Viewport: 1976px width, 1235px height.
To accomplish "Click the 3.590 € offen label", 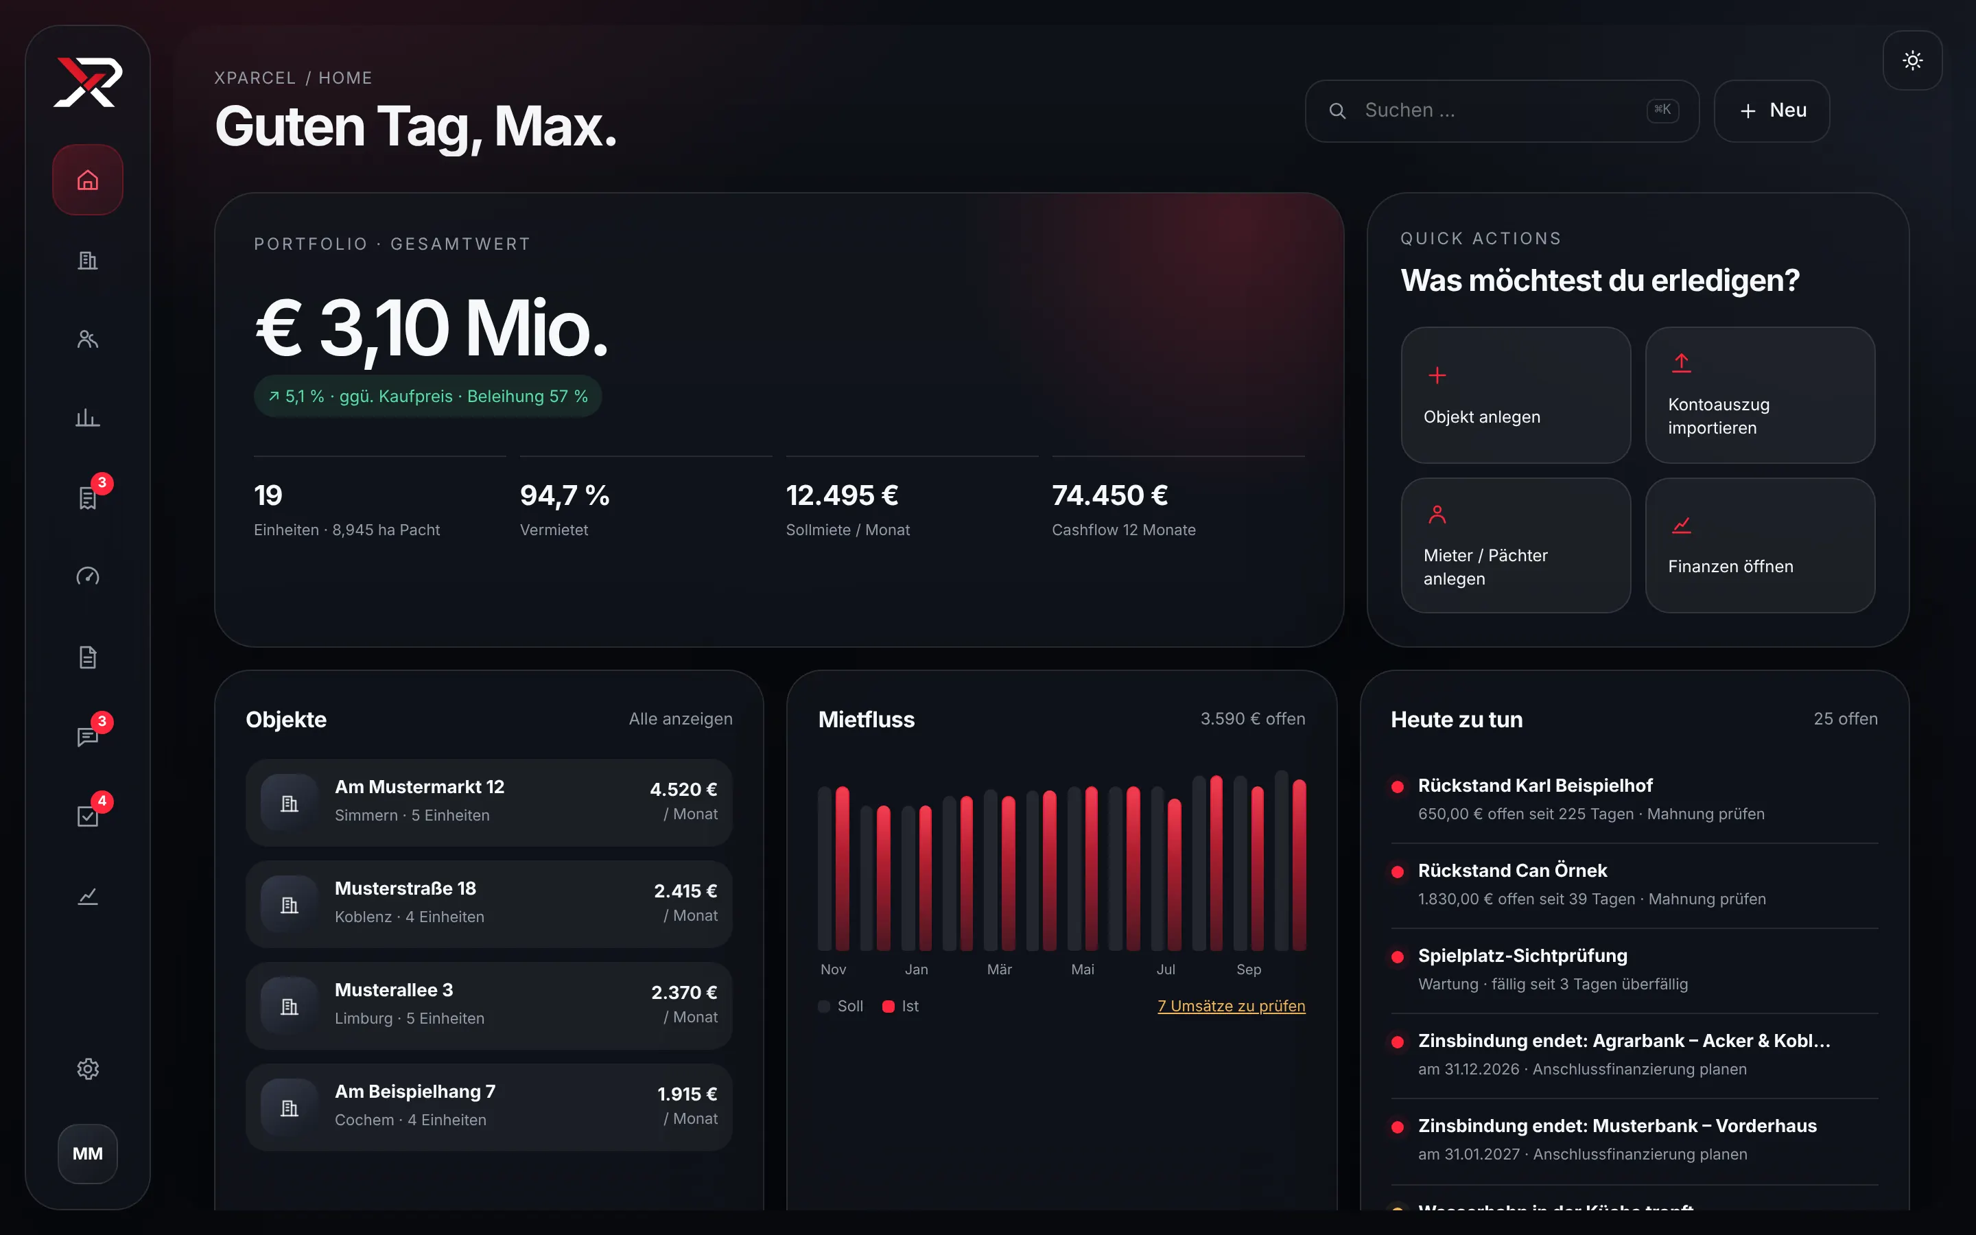I will click(x=1253, y=719).
